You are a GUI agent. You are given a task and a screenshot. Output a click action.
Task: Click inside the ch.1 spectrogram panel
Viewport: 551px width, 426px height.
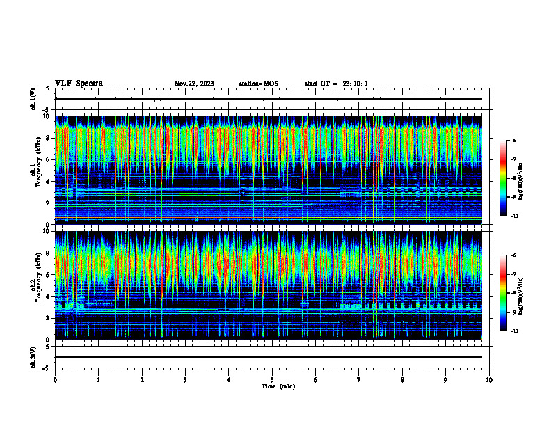269,170
